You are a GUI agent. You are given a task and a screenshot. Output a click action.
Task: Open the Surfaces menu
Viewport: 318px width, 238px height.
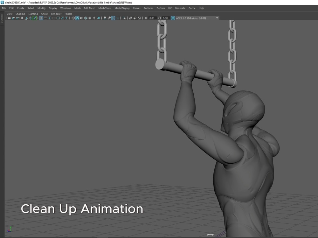[148, 8]
